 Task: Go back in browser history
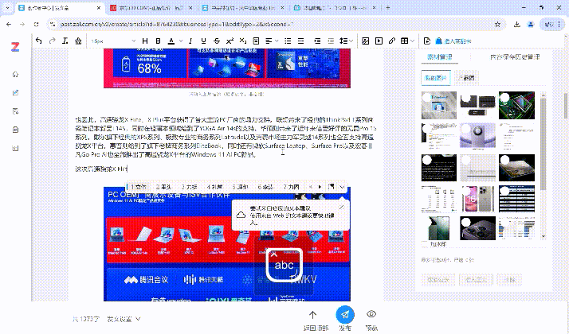point(9,25)
